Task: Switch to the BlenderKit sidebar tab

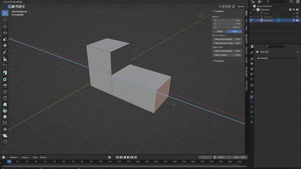Action: (x=246, y=38)
